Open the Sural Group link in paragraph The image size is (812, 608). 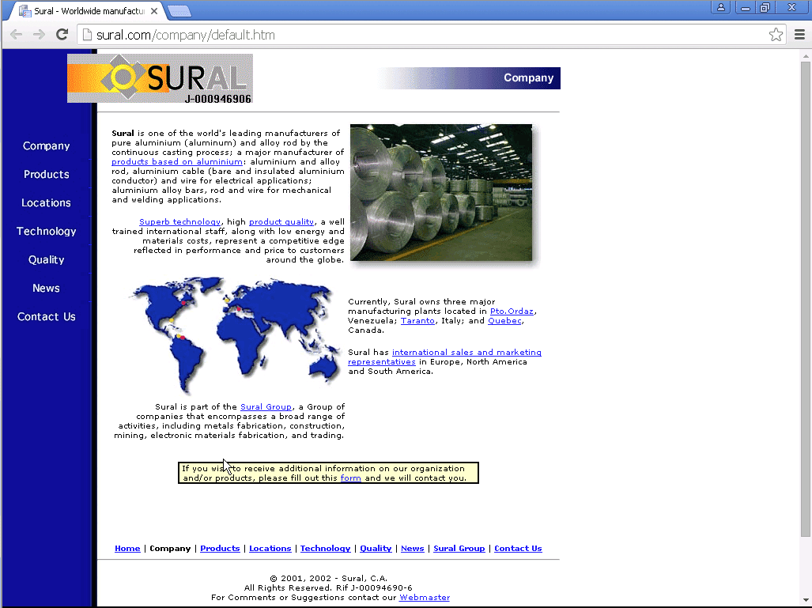click(x=266, y=407)
